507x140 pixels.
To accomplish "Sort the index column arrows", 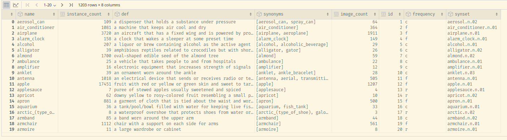I will click(x=12, y=14).
